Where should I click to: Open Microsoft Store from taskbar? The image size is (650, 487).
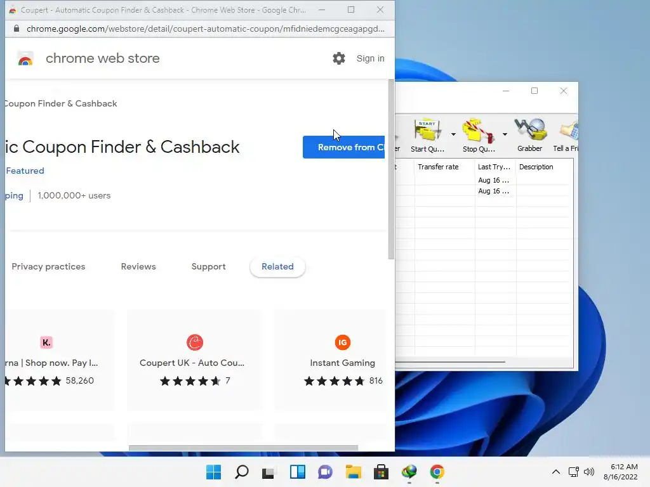[381, 472]
